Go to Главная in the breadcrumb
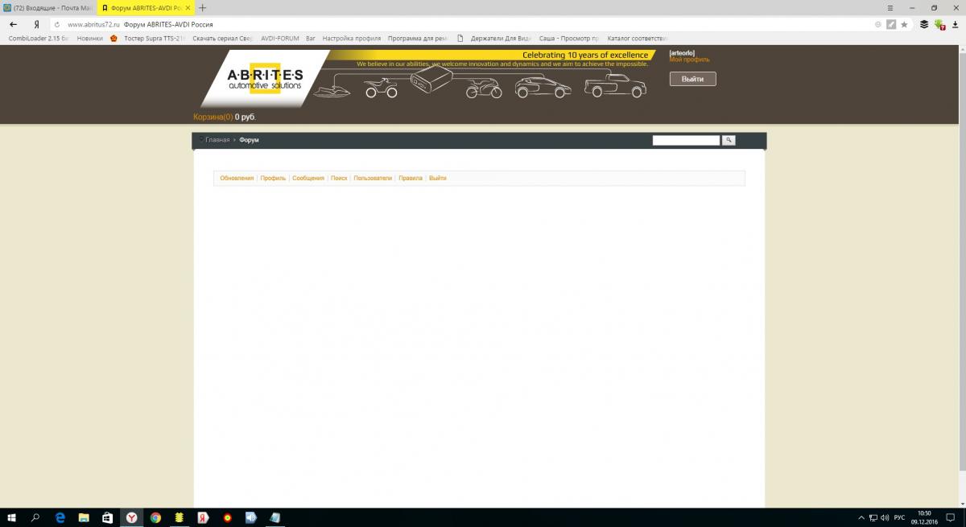Screen dimensions: 966x527 (x=217, y=140)
